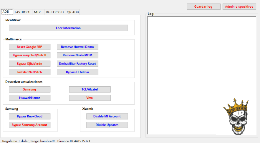Click inside the Log text area

[x=202, y=75]
